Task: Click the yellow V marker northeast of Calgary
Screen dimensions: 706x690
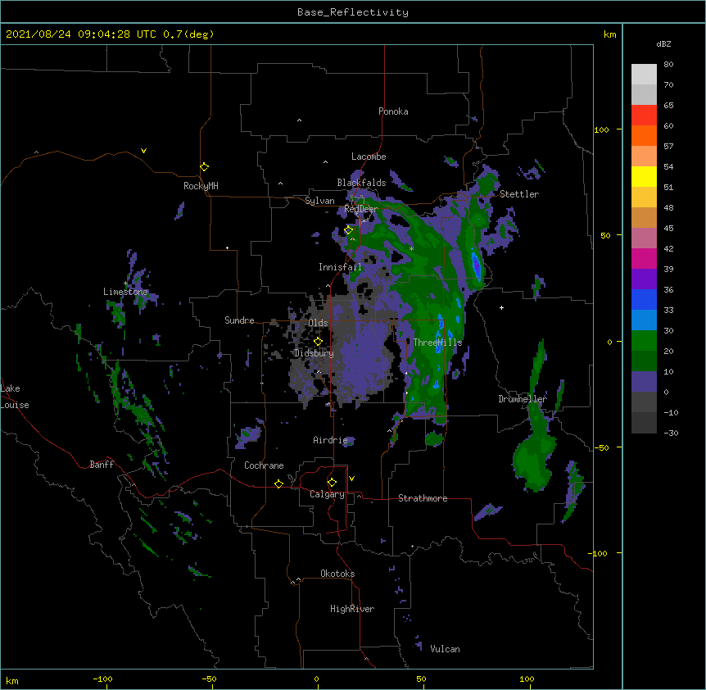Action: (351, 479)
